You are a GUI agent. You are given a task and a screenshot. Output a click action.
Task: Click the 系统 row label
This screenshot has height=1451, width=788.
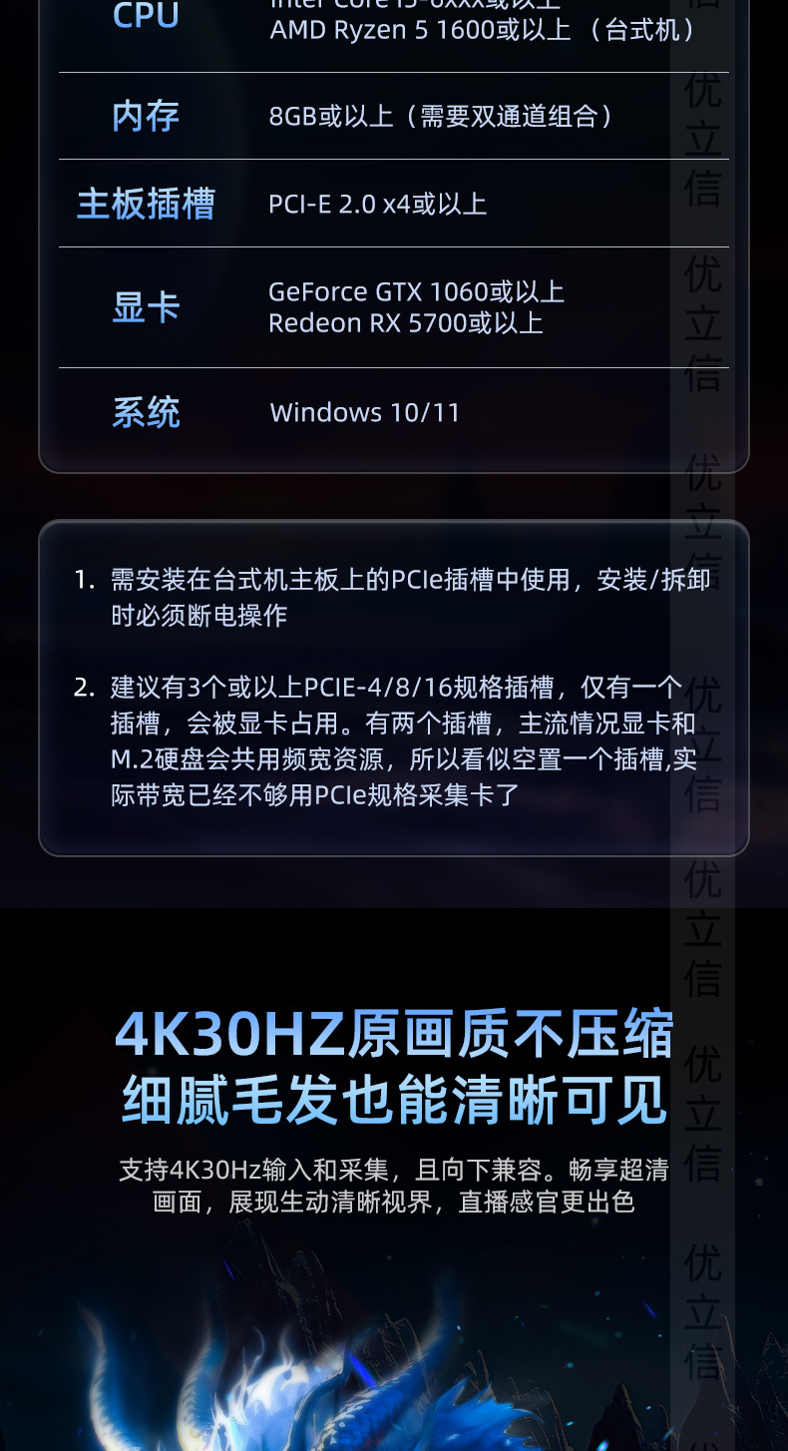146,412
